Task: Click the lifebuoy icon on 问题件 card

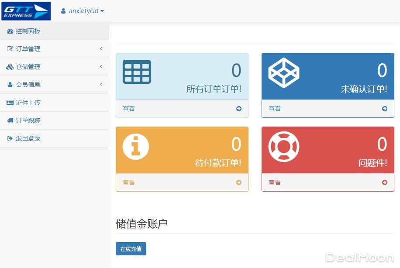Action: (x=283, y=146)
